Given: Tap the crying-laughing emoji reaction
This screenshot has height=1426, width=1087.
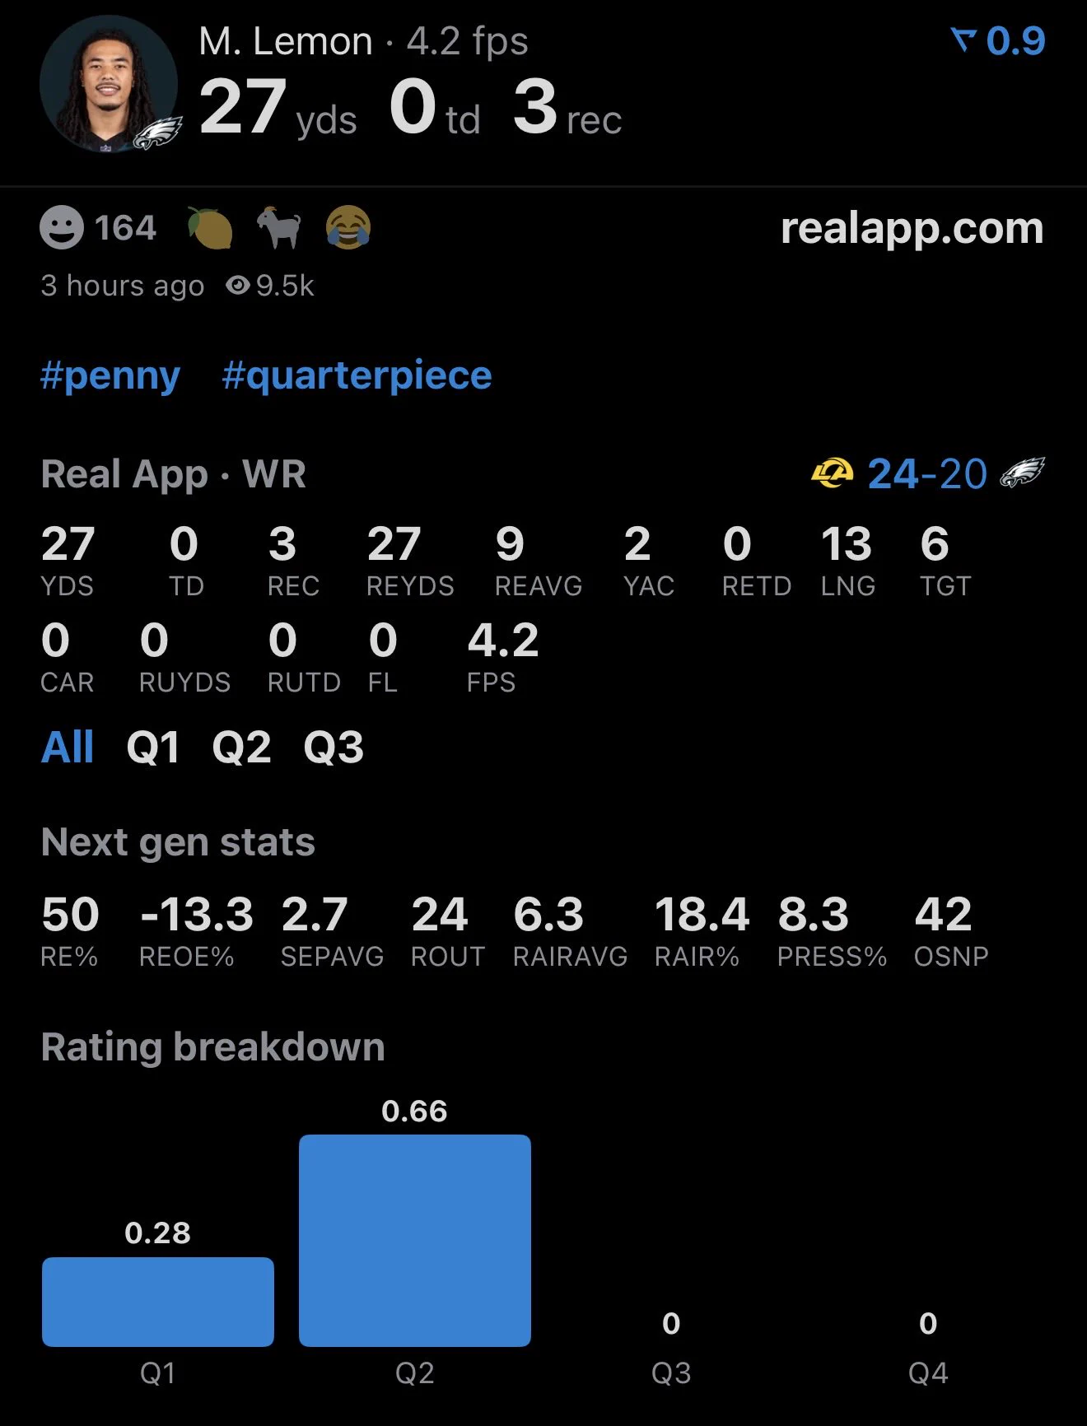Looking at the screenshot, I should (348, 227).
